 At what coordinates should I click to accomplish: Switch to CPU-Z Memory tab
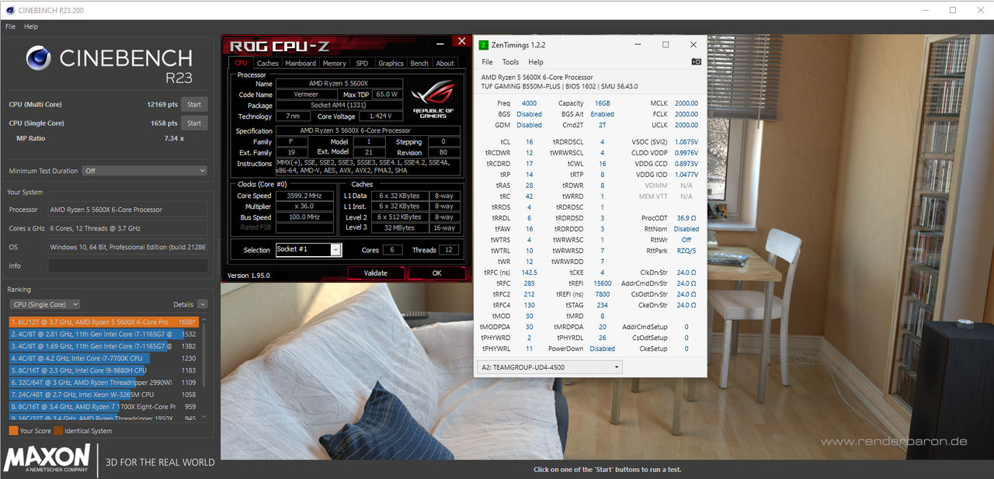pos(335,64)
